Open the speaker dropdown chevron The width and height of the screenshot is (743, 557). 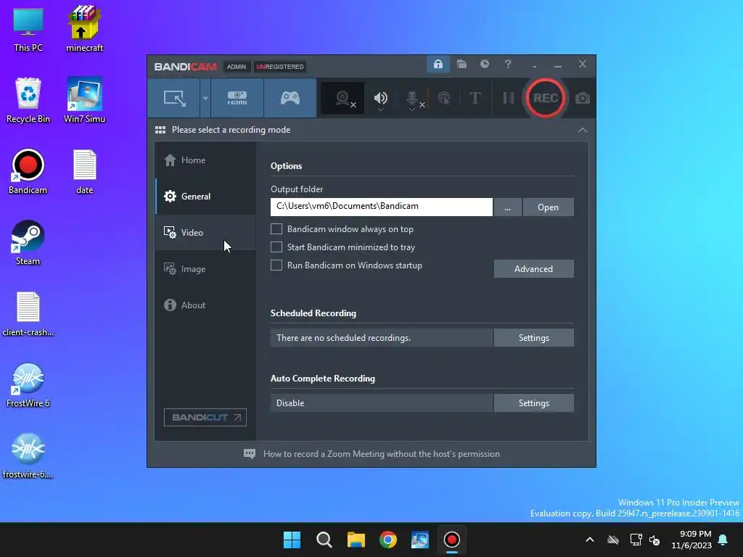[x=380, y=110]
